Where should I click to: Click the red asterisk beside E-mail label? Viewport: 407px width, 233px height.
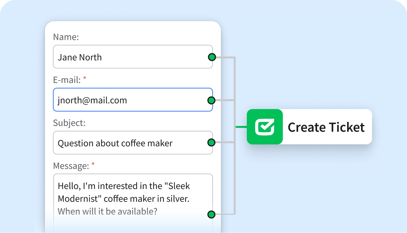tap(85, 79)
